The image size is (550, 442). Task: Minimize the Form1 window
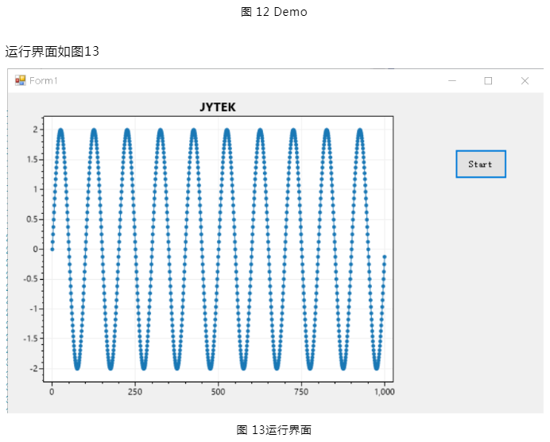click(x=452, y=80)
